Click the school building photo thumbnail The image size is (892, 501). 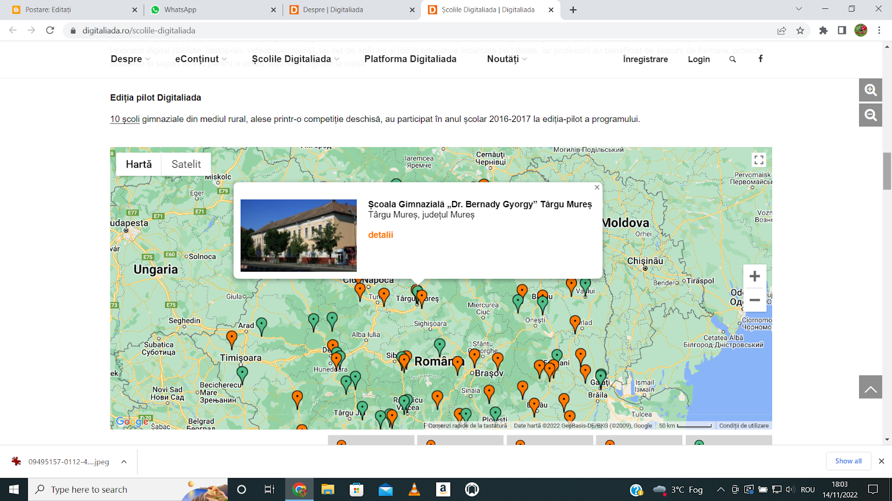[298, 235]
